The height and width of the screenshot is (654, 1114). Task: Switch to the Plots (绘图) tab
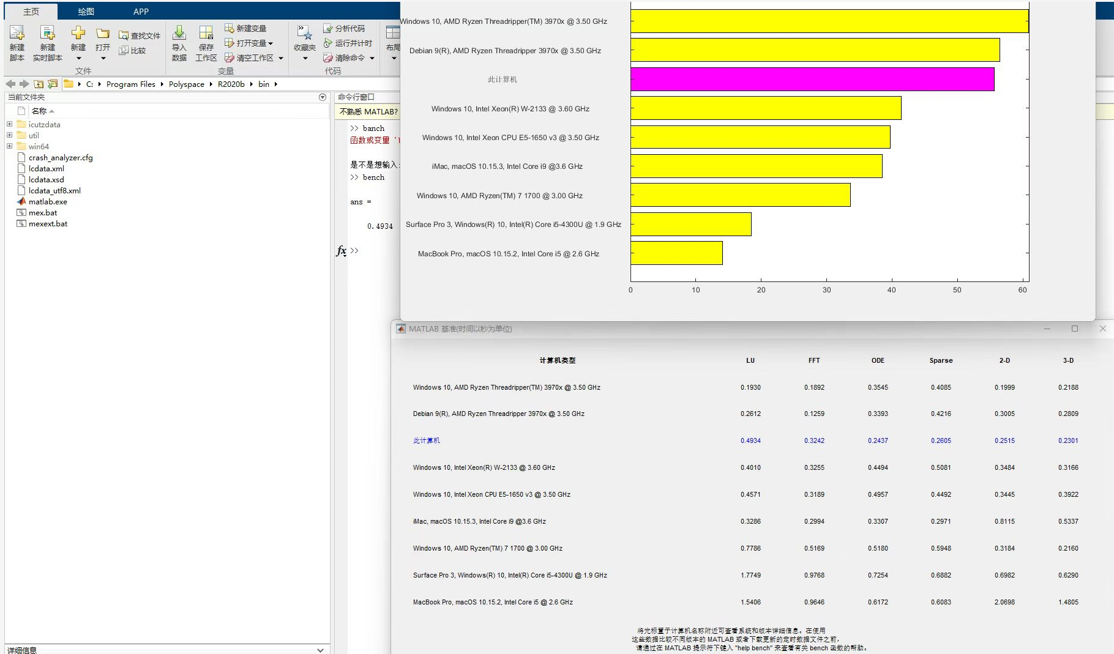tap(86, 12)
